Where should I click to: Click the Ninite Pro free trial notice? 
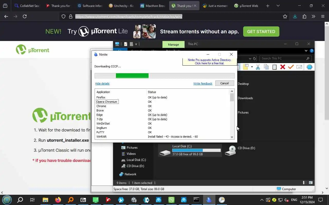(x=209, y=61)
